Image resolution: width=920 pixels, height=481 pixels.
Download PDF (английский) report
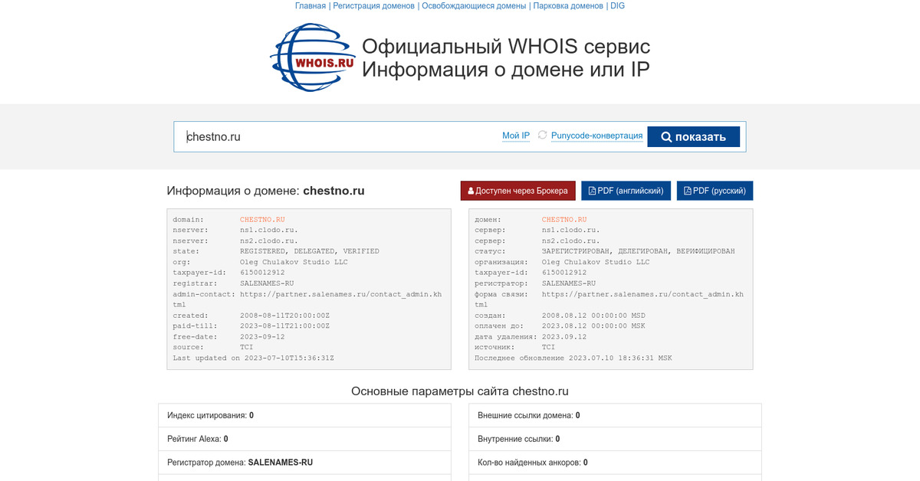click(x=626, y=191)
